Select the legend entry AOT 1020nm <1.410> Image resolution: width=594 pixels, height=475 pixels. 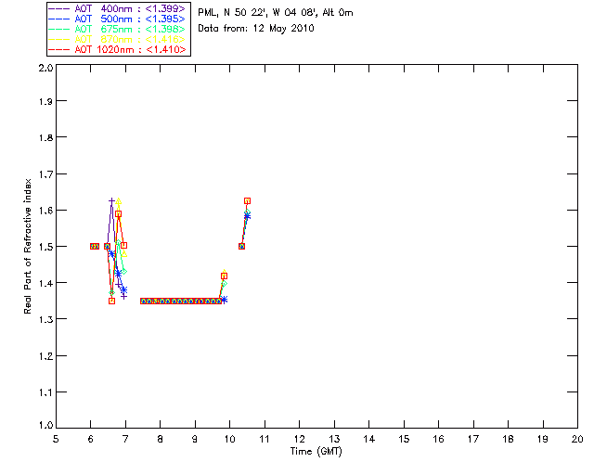click(x=117, y=49)
